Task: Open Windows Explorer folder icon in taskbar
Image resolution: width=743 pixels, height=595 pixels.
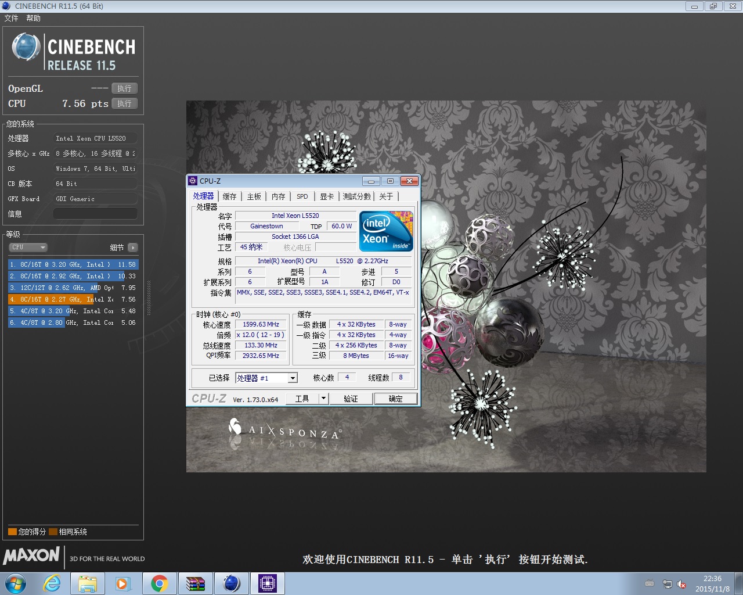Action: pos(88,583)
